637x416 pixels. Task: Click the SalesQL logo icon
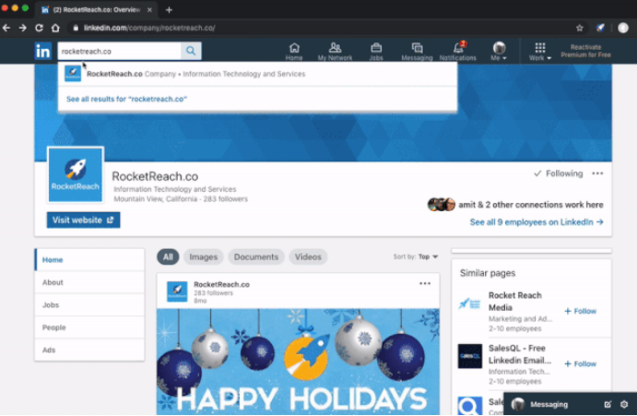pos(470,356)
